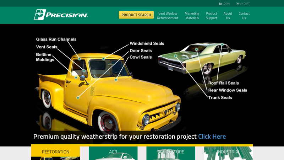
Task: Click the Rear Window Seals label
Action: (x=228, y=90)
